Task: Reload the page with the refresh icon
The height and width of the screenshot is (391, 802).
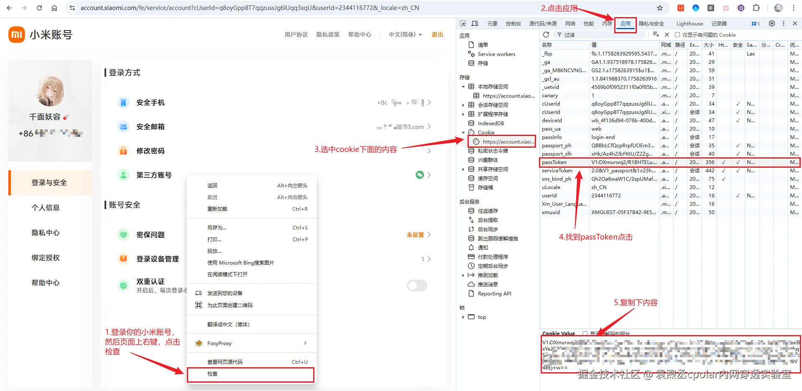Action: [39, 8]
